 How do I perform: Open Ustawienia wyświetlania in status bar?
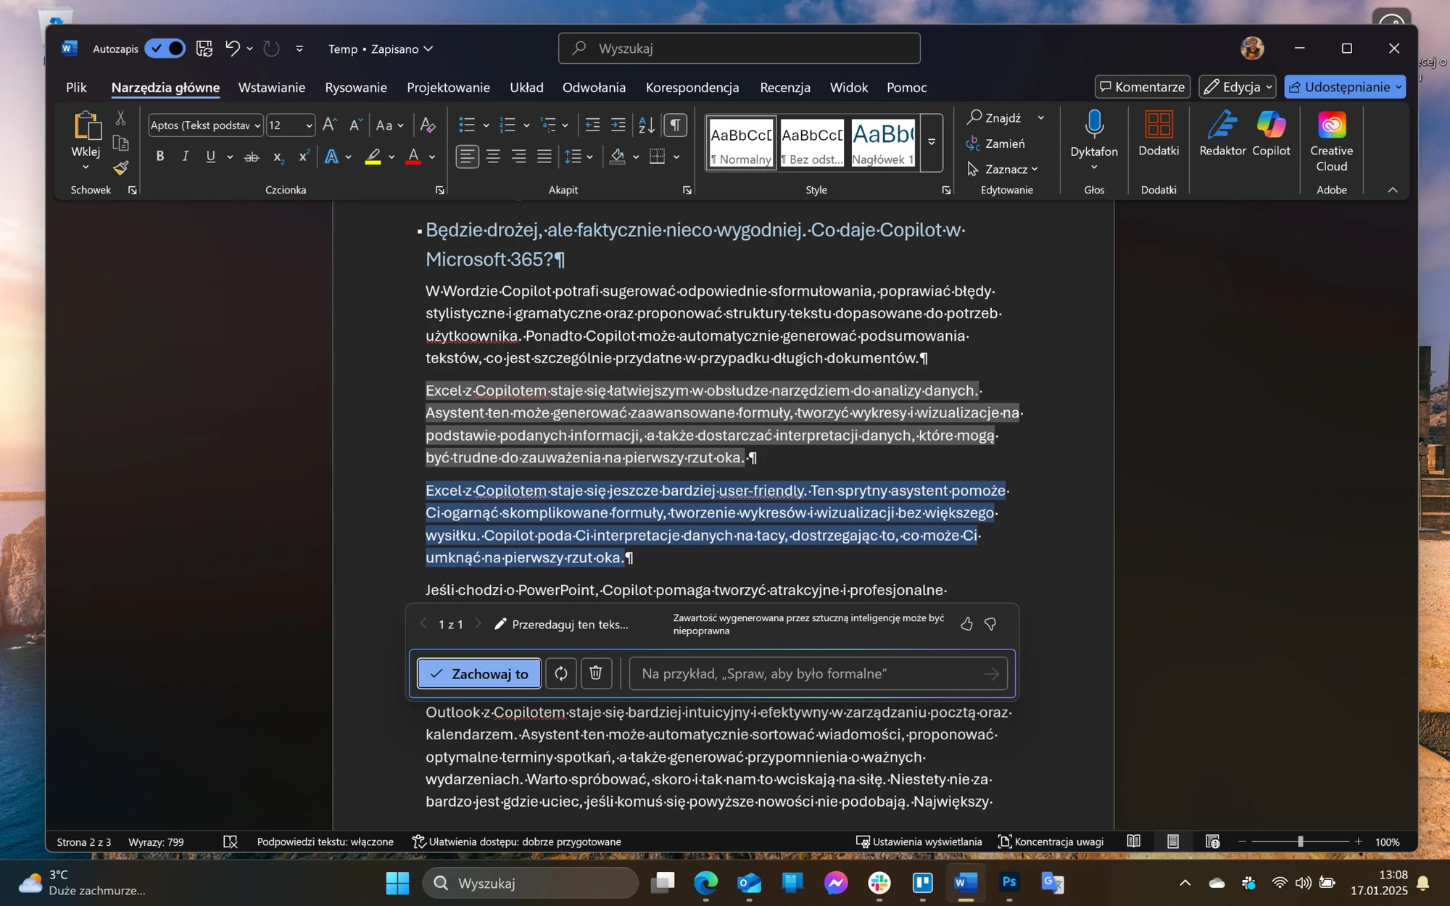click(x=919, y=841)
